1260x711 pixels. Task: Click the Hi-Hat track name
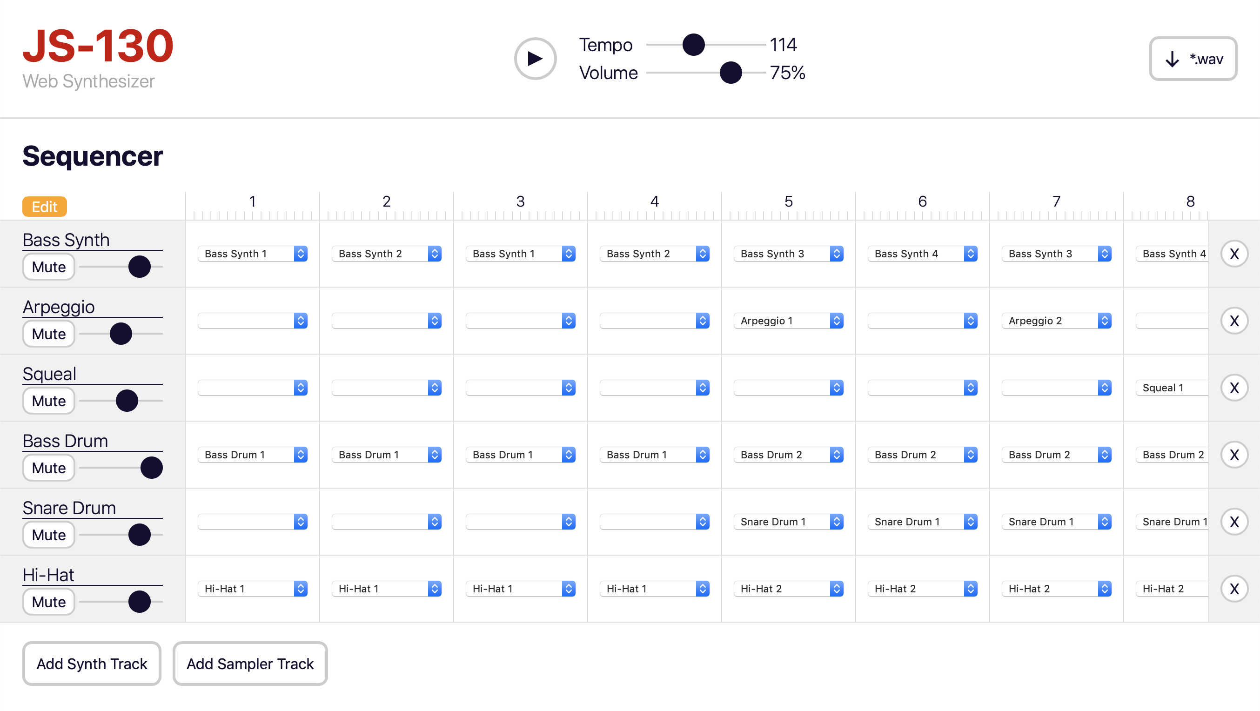coord(48,575)
